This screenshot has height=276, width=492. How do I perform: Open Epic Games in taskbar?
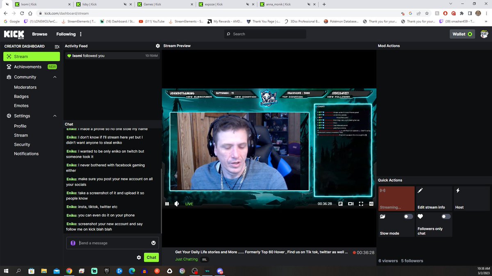point(107,271)
